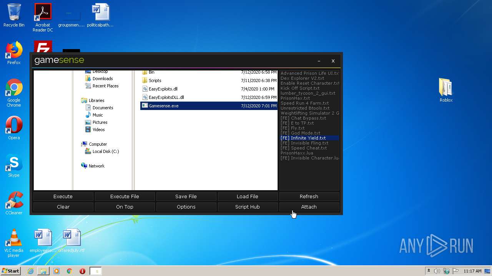Open Skype from the desktop icon
This screenshot has height=276, width=492.
(14, 166)
